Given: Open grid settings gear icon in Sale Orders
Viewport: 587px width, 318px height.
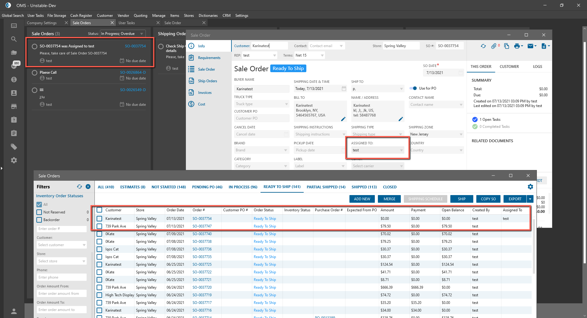Looking at the screenshot, I should point(530,187).
